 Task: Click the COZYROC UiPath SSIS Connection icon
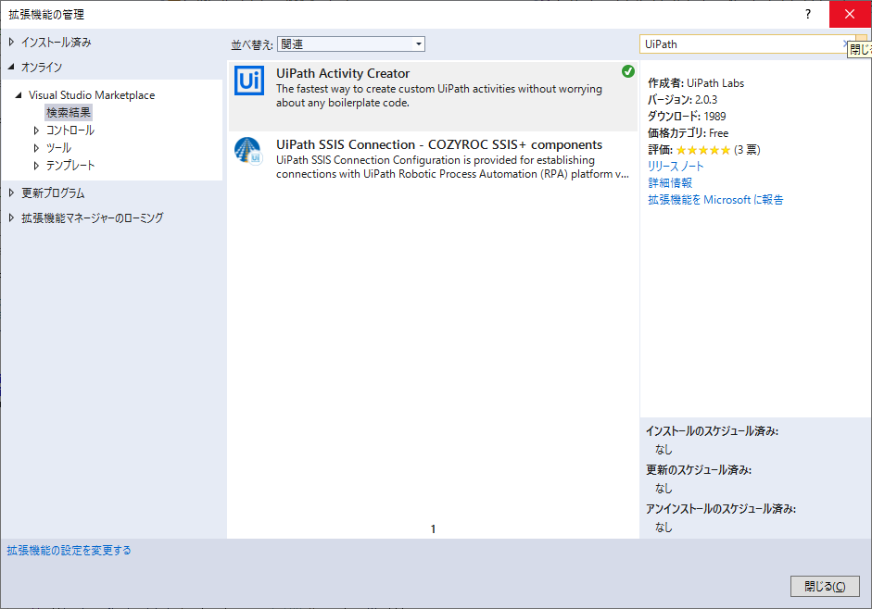coord(248,151)
